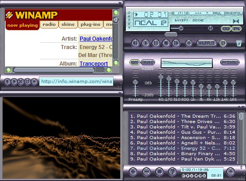Click the volume slider knob
The height and width of the screenshot is (181, 246).
coord(181,28)
